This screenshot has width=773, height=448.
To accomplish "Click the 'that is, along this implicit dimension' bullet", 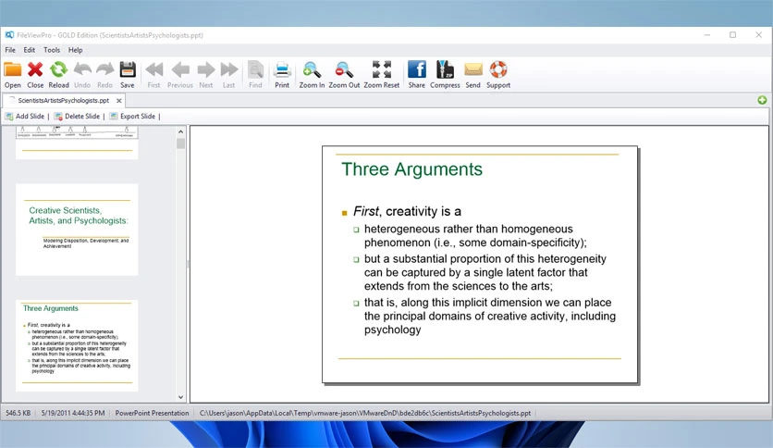I will click(x=489, y=316).
